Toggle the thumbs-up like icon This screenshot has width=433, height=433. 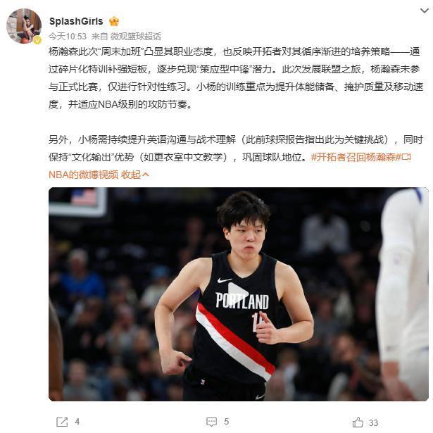coord(358,422)
